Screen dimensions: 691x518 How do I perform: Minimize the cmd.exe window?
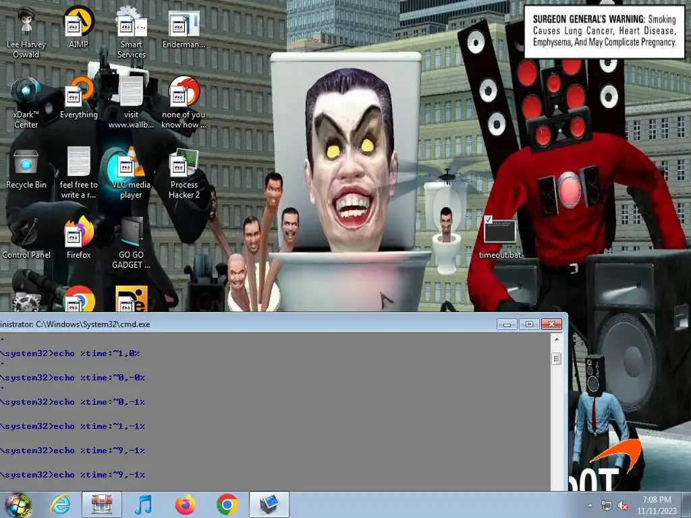[x=507, y=324]
